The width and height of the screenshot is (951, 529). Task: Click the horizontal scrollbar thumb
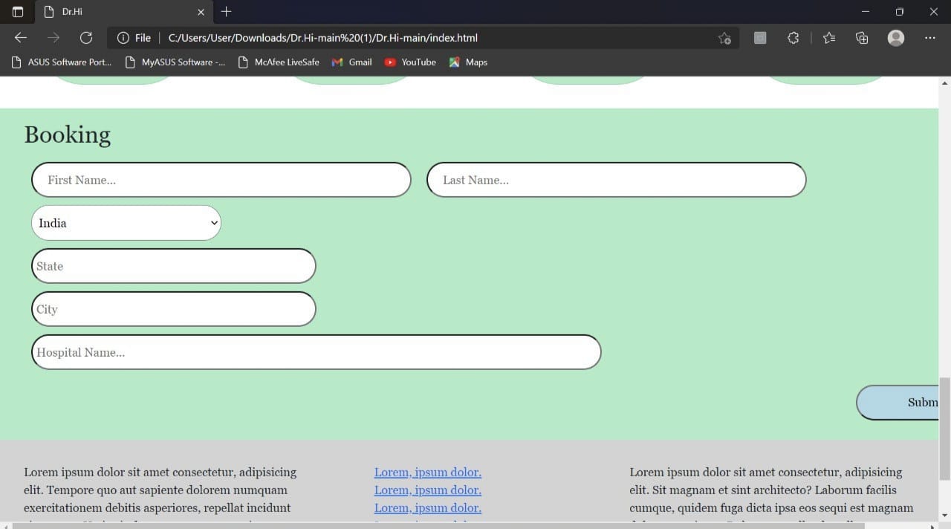click(x=438, y=525)
